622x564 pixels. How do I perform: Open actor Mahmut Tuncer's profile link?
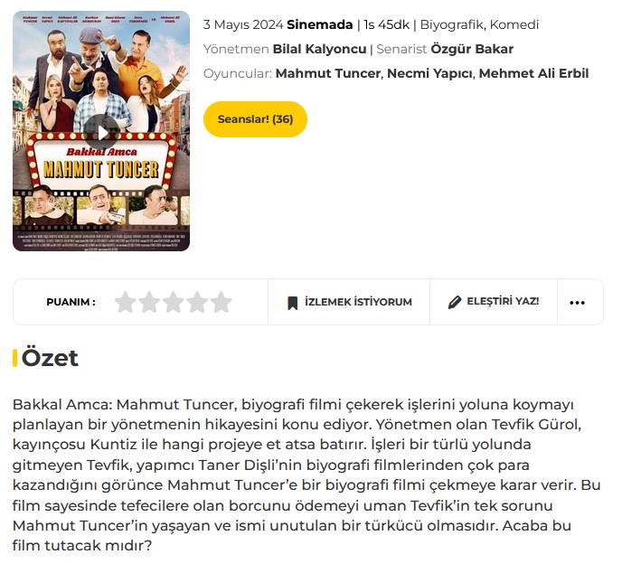[x=327, y=73]
